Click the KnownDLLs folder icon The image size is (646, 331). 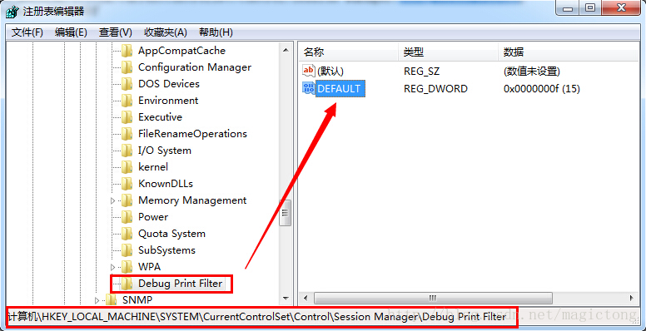pos(127,184)
